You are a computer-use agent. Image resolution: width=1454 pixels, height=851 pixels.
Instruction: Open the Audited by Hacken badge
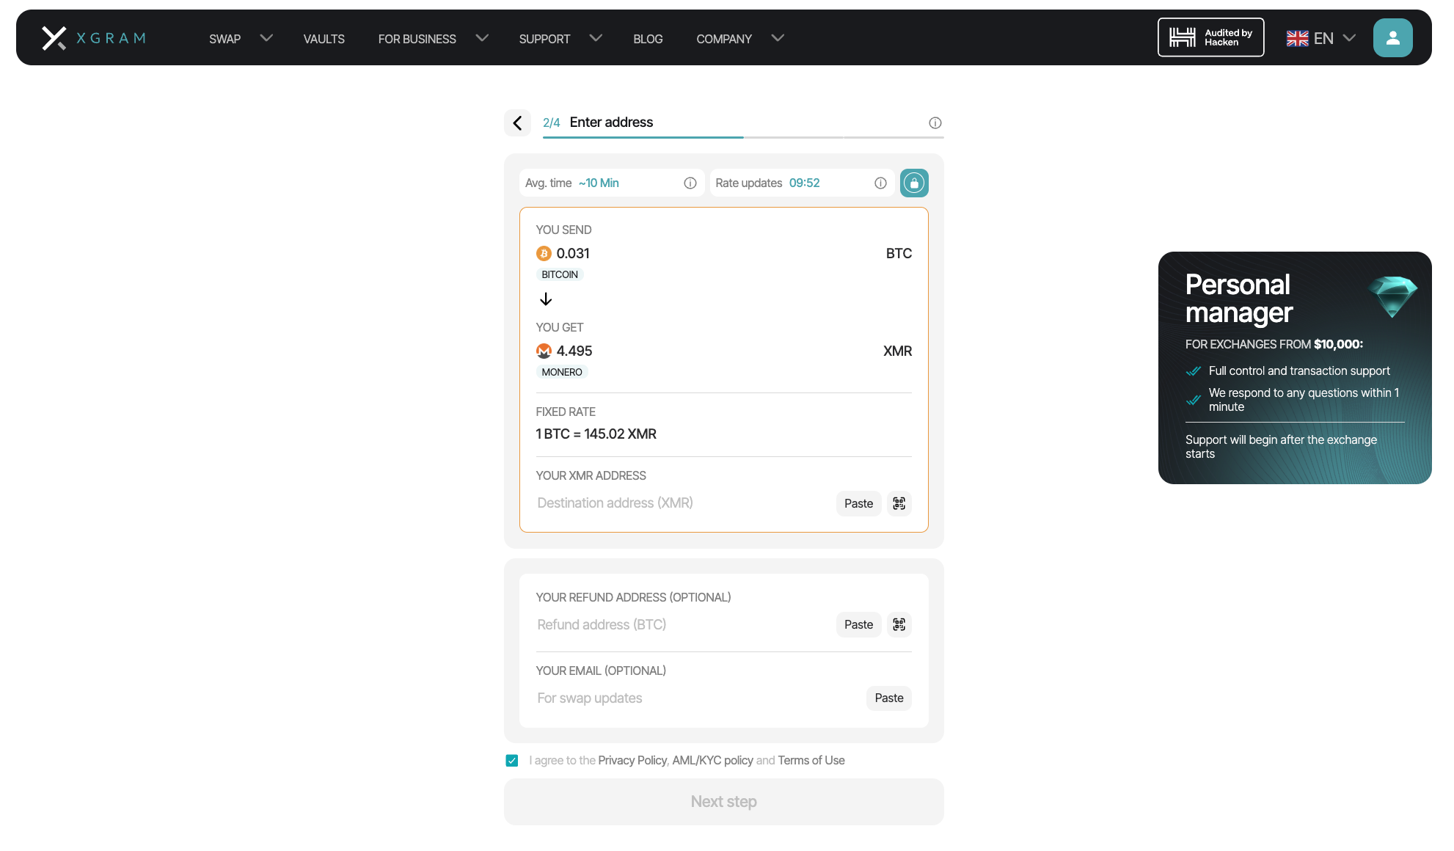pyautogui.click(x=1210, y=38)
